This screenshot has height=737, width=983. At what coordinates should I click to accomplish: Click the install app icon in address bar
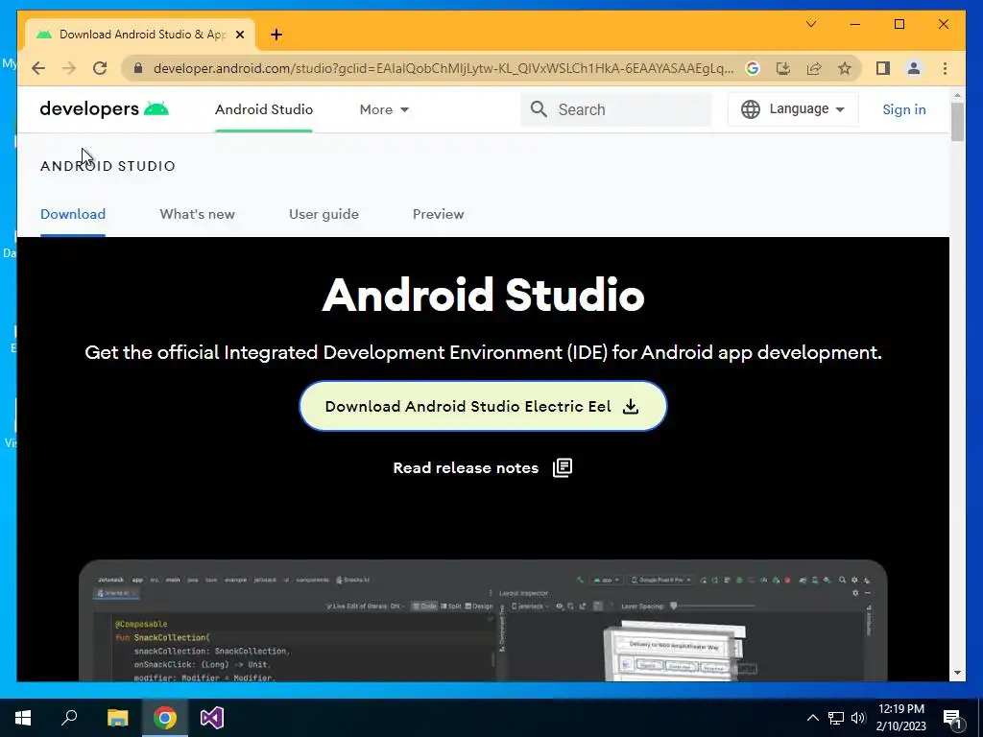tap(783, 68)
